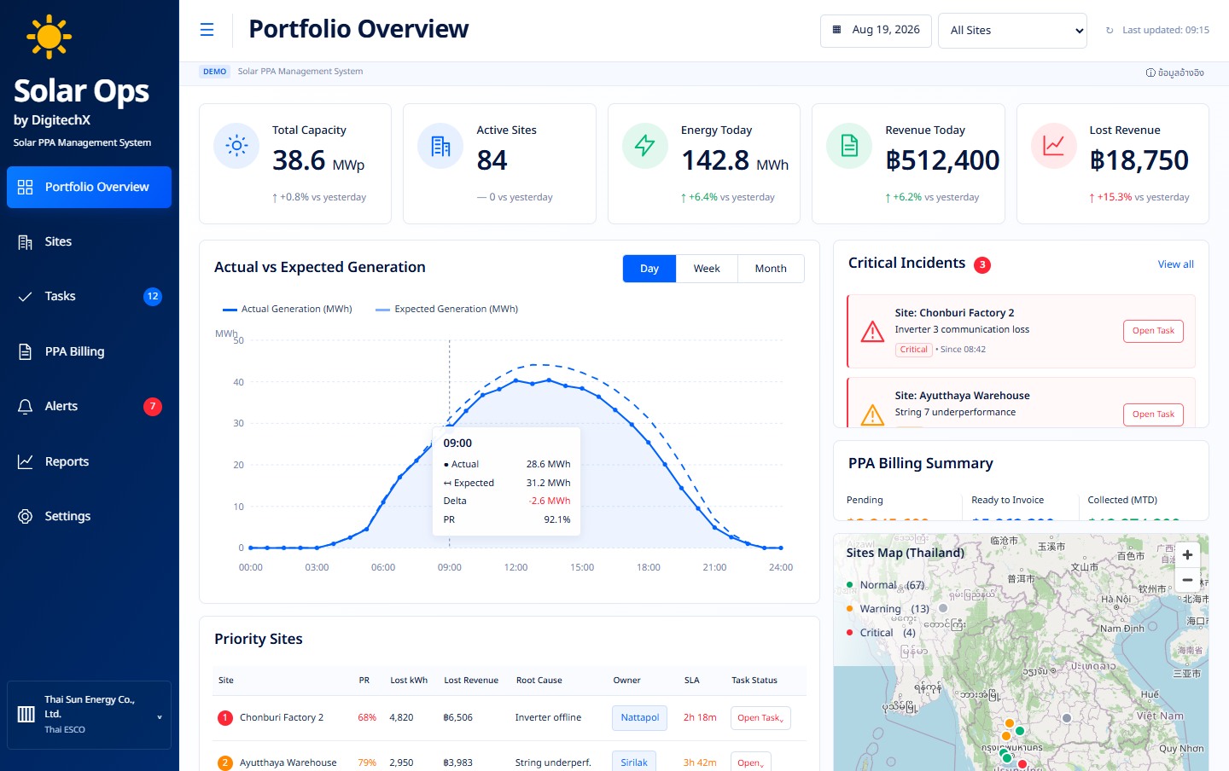The image size is (1229, 771).
Task: Toggle Actual Generation legend series
Action: [288, 310]
